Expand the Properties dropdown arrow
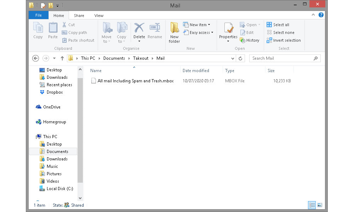Image resolution: width=354 pixels, height=212 pixels. 228,41
